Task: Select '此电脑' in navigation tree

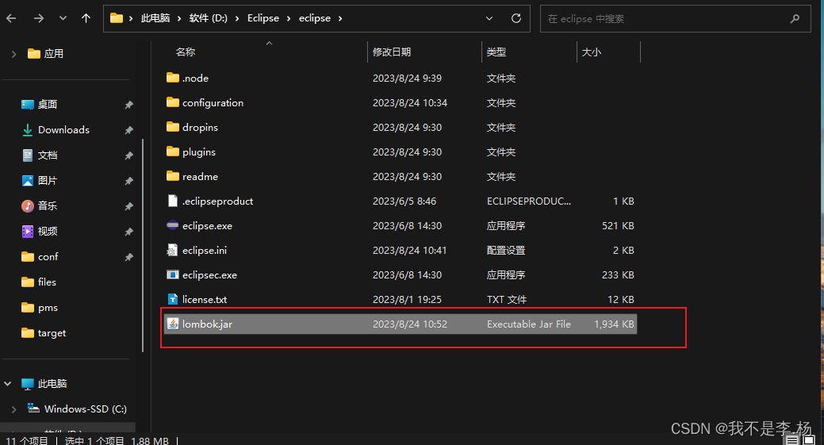Action: [x=44, y=384]
